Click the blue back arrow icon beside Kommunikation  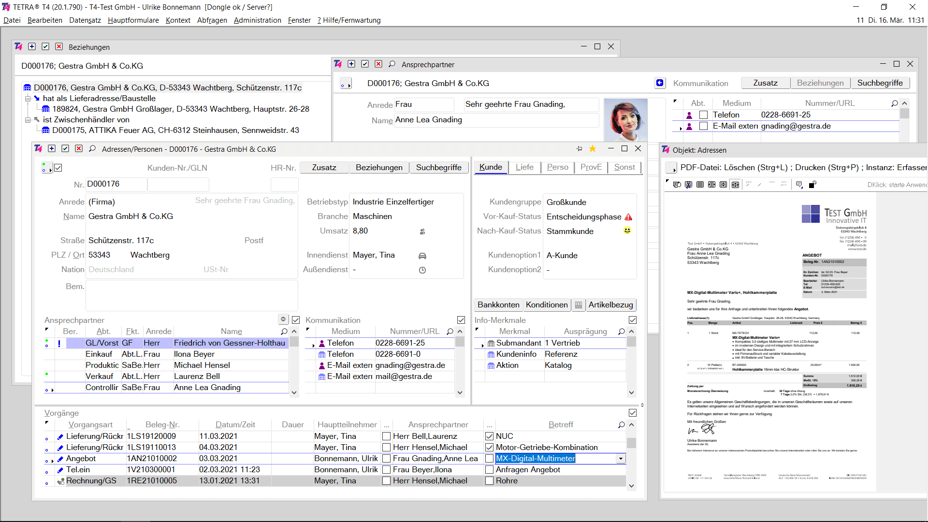660,83
